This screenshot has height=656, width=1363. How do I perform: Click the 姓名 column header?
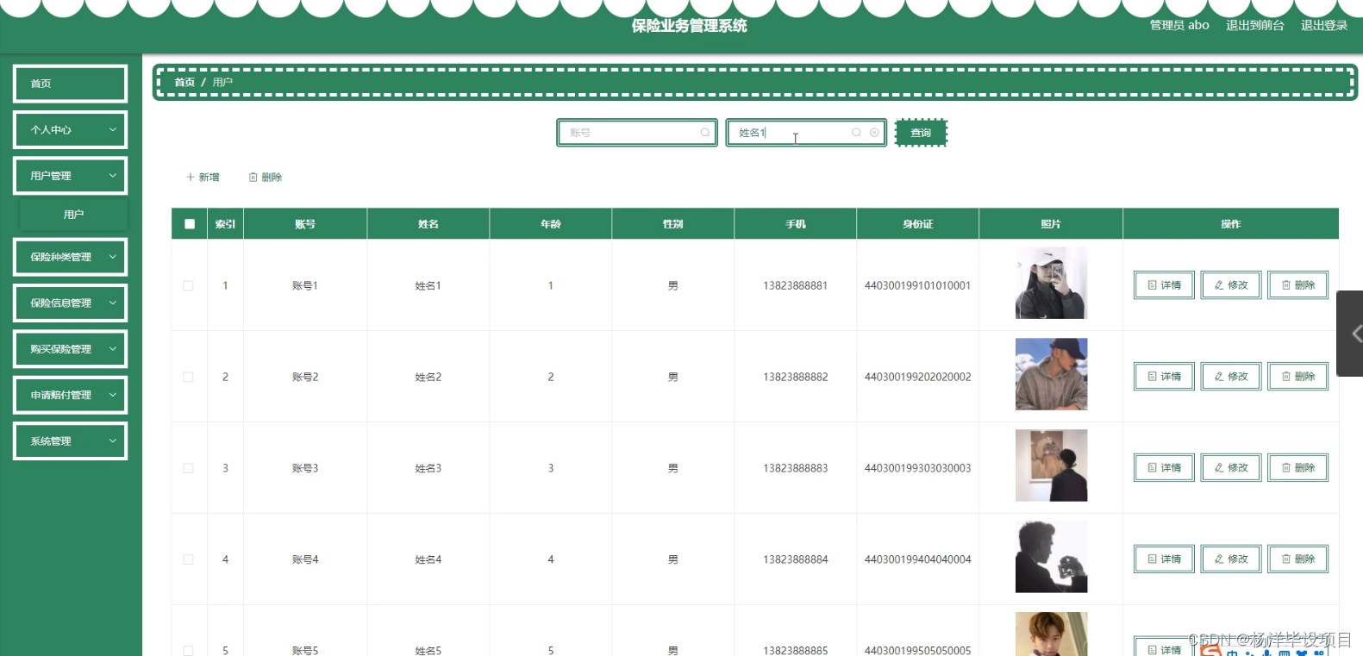tap(428, 224)
